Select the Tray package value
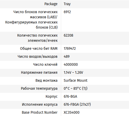Viewport: 129px width, 116px height. [67, 4]
